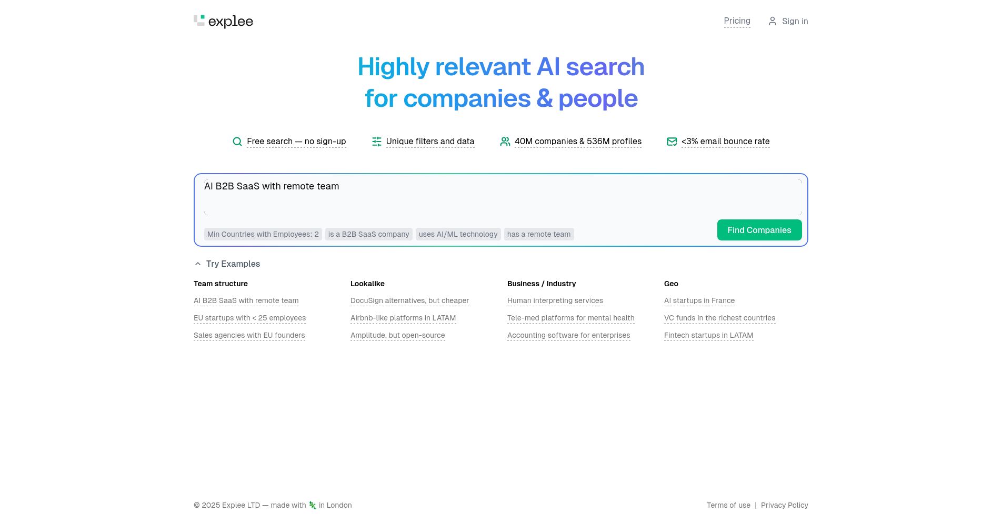Viewport: 1002px width, 523px height.
Task: Toggle the 'has a remote team' filter chip
Action: pos(538,234)
